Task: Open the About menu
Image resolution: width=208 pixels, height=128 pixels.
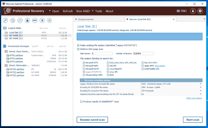Action: 109,11
